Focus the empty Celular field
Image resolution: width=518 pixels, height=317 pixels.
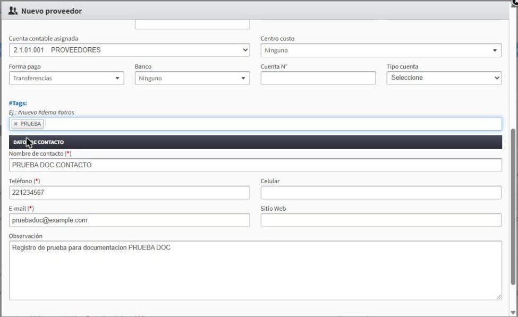point(381,193)
